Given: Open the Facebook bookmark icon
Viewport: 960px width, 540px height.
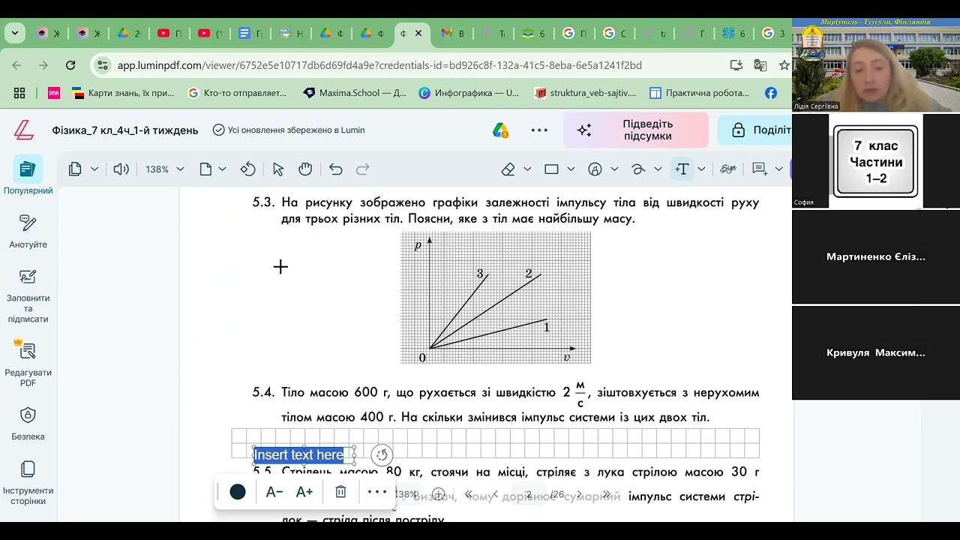Looking at the screenshot, I should click(771, 93).
